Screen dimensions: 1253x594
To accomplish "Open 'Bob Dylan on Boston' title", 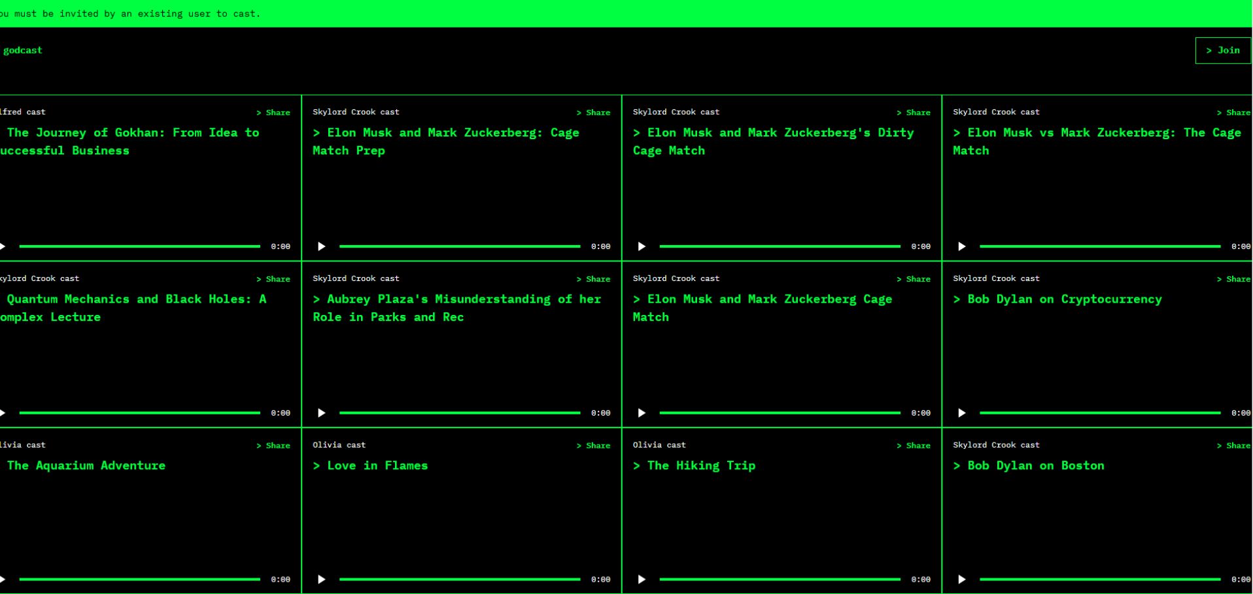I will (1029, 466).
